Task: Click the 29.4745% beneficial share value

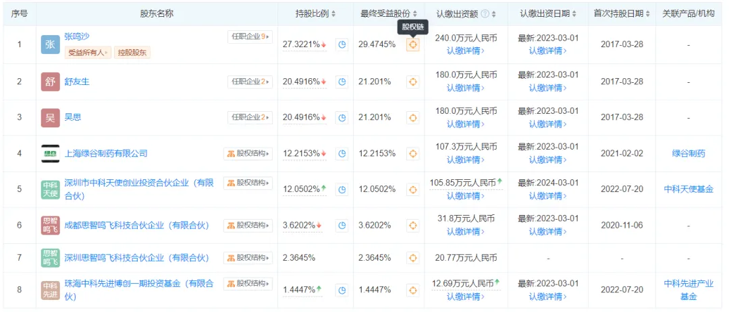Action: coord(377,44)
